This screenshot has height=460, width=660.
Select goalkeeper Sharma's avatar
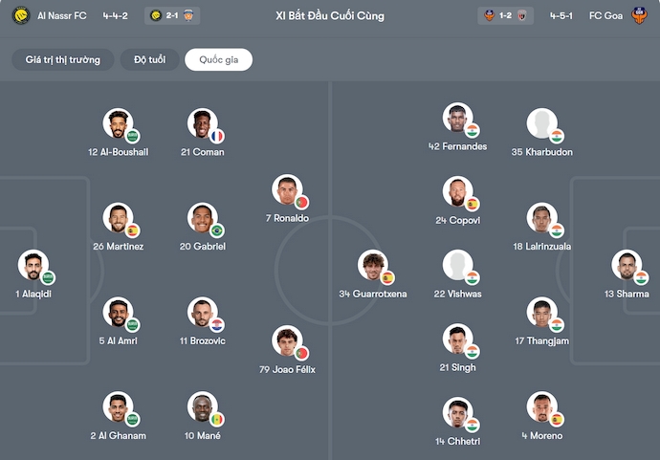point(627,266)
